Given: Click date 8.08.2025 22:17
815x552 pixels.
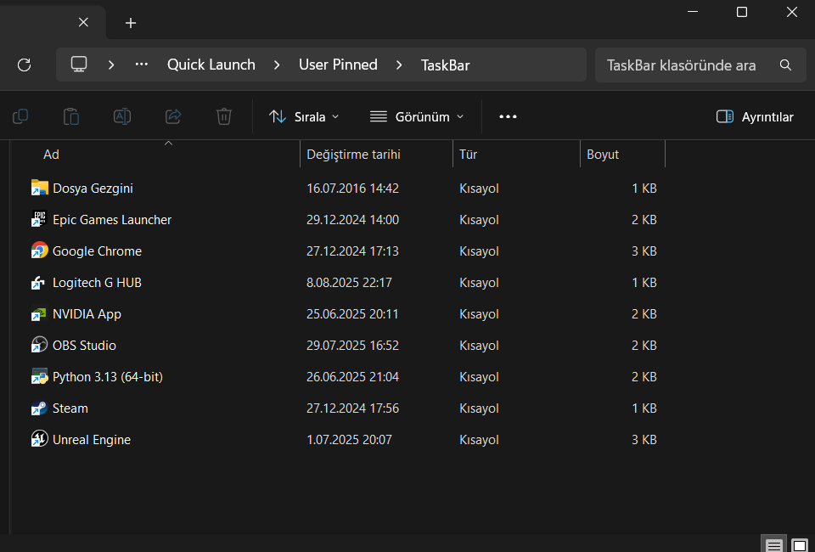Looking at the screenshot, I should [349, 282].
